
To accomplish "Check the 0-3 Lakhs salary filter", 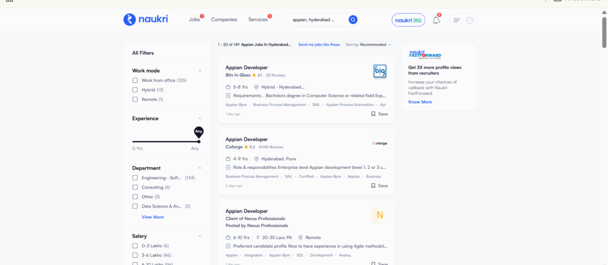I will point(135,245).
